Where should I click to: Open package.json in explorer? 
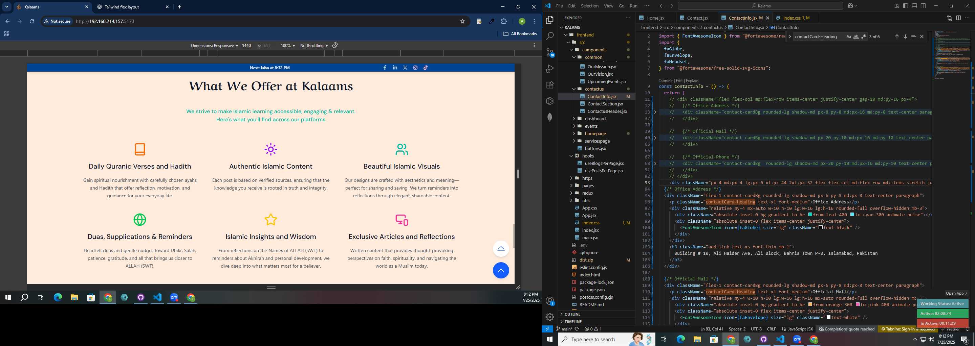591,290
